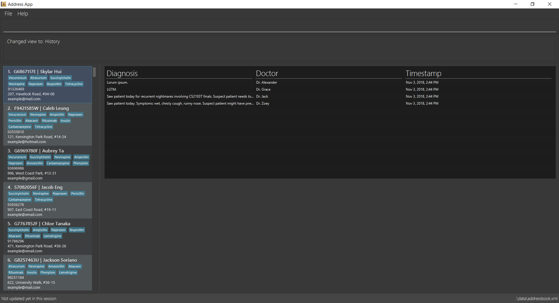This screenshot has height=303, width=559.
Task: Click Skylar Hui's Ibuprofen tag
Action: point(54,84)
